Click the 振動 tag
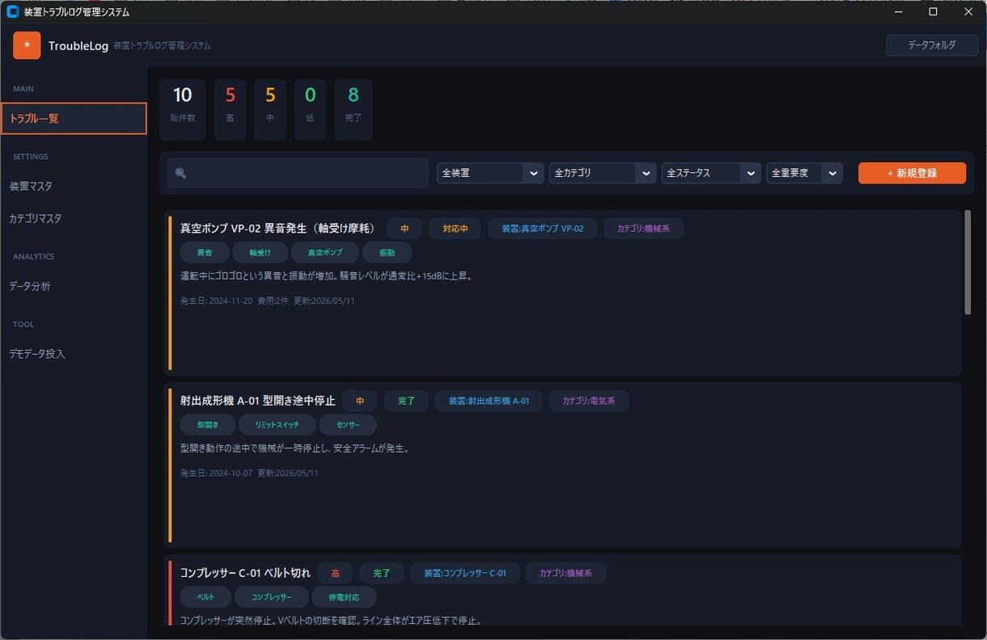Viewport: 987px width, 640px height. point(388,253)
